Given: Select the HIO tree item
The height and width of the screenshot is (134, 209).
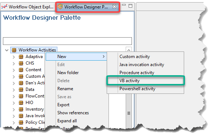Looking at the screenshot, I should (29, 103).
